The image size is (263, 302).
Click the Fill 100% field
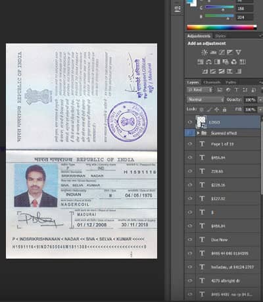click(251, 109)
